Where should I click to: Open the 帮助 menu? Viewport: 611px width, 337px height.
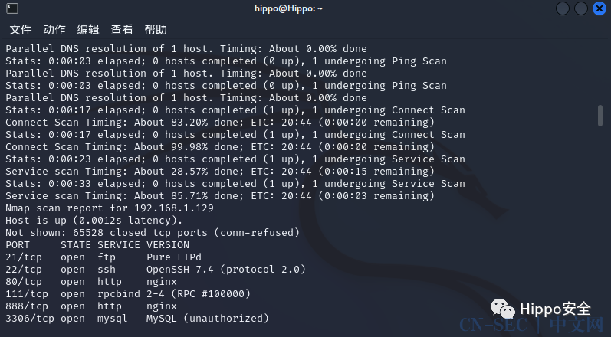(x=156, y=30)
